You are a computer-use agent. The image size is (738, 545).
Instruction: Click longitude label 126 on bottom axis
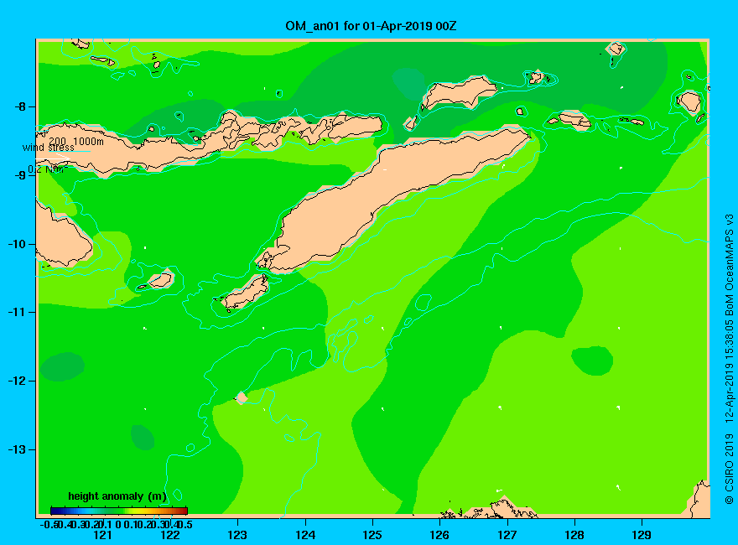point(439,535)
